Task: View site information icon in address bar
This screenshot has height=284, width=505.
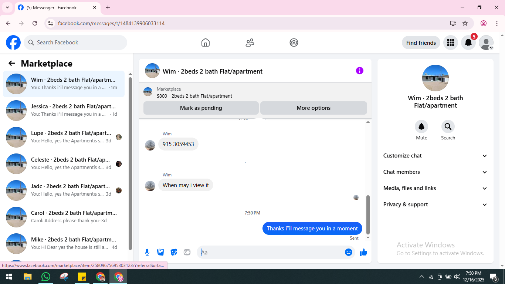Action: pyautogui.click(x=51, y=23)
